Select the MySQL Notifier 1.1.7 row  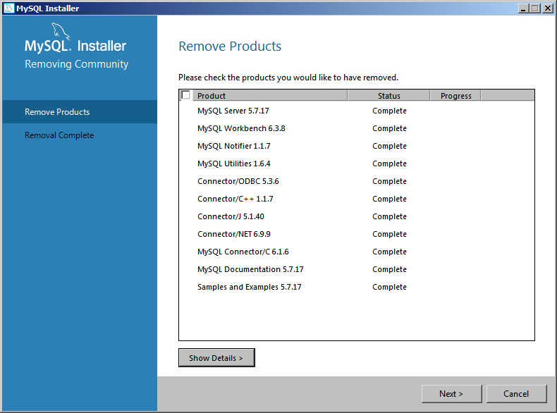pos(357,146)
